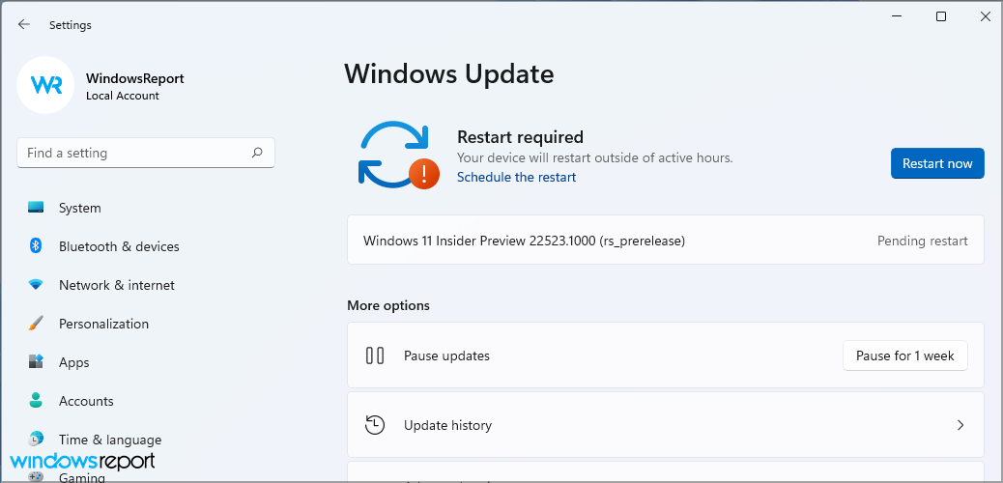This screenshot has width=1003, height=483.
Task: Select the Network & internet wifi icon
Action: pyautogui.click(x=36, y=285)
